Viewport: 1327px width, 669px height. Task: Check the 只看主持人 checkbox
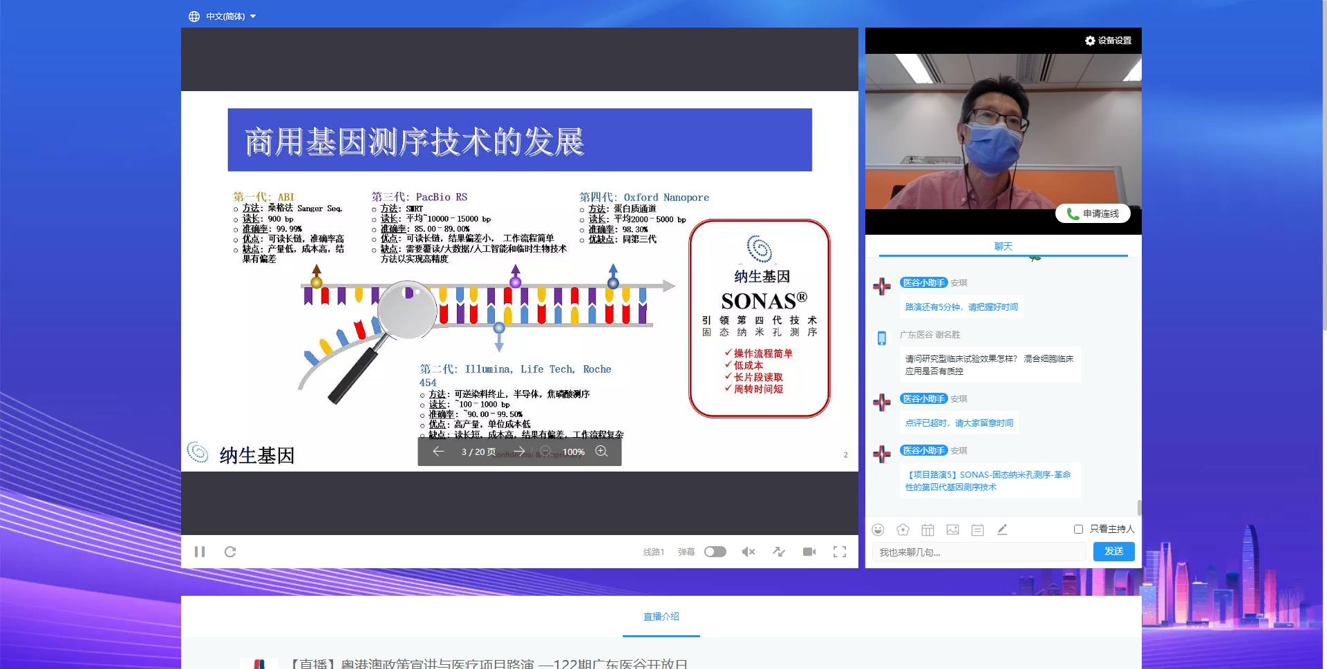tap(1078, 529)
